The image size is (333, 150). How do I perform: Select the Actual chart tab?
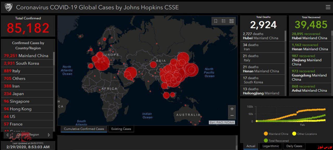coord(251,146)
